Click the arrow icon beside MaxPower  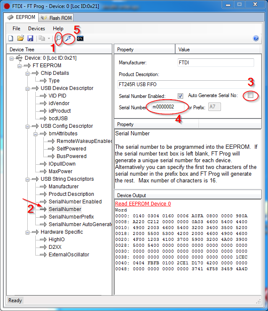(x=43, y=171)
